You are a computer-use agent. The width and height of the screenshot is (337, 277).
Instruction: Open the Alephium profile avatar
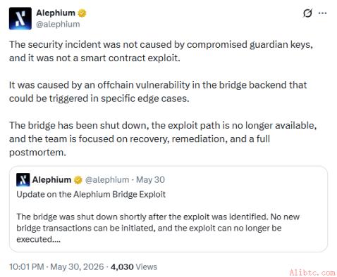pyautogui.click(x=20, y=18)
